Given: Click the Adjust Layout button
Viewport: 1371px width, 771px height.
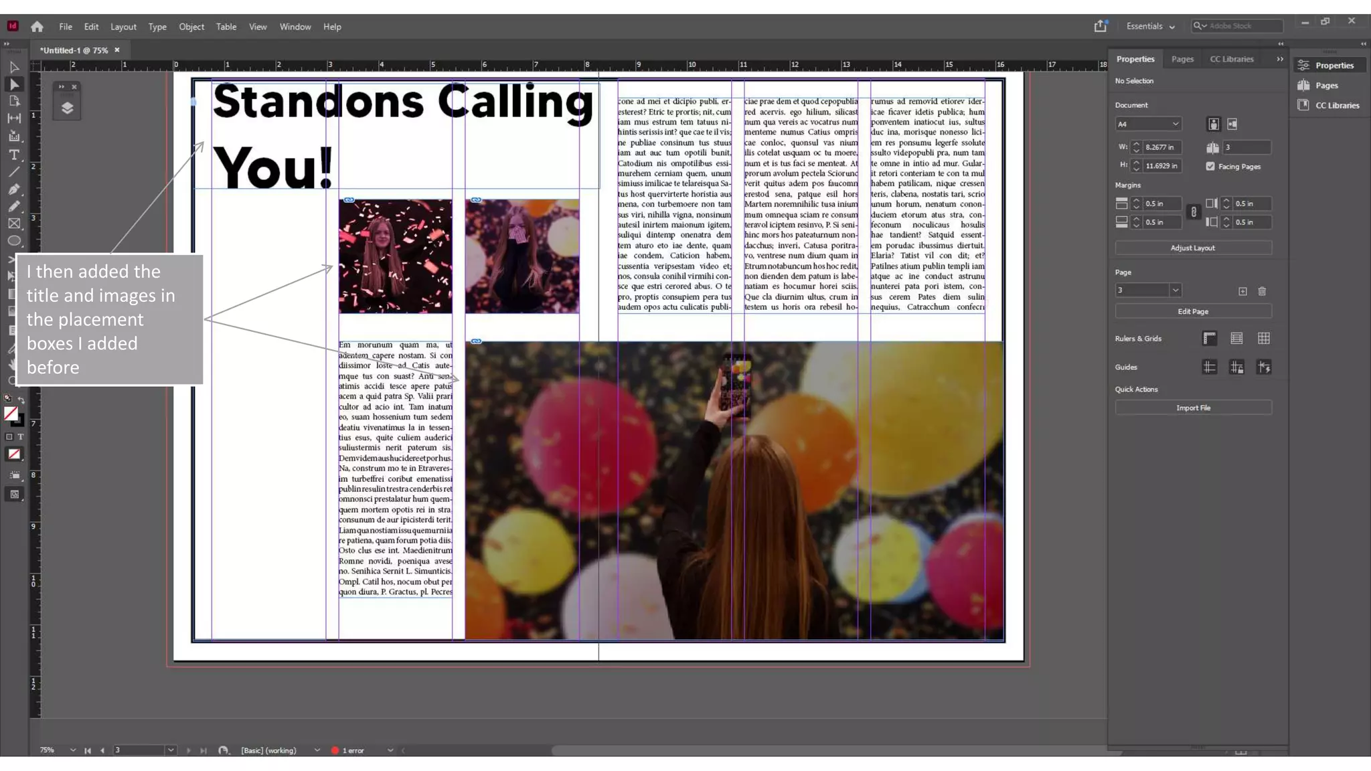Looking at the screenshot, I should 1192,248.
